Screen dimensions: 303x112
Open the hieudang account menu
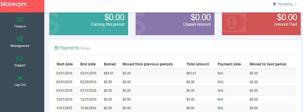tap(285, 4)
